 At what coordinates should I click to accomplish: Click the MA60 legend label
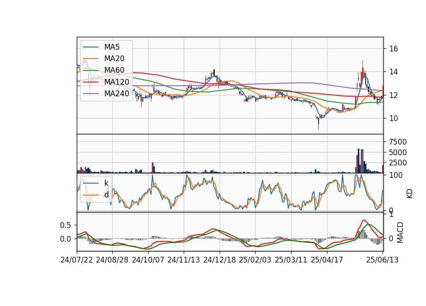pyautogui.click(x=114, y=71)
